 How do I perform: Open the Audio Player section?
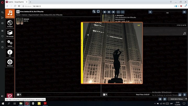click(10, 14)
